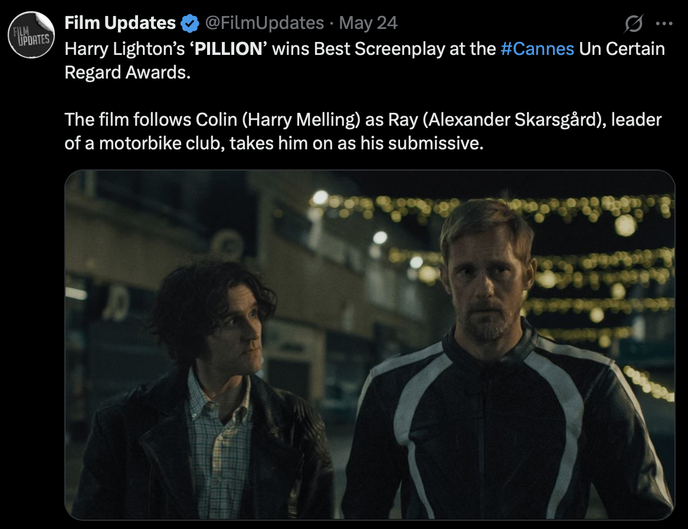Open the attached movie still image

pos(369,345)
